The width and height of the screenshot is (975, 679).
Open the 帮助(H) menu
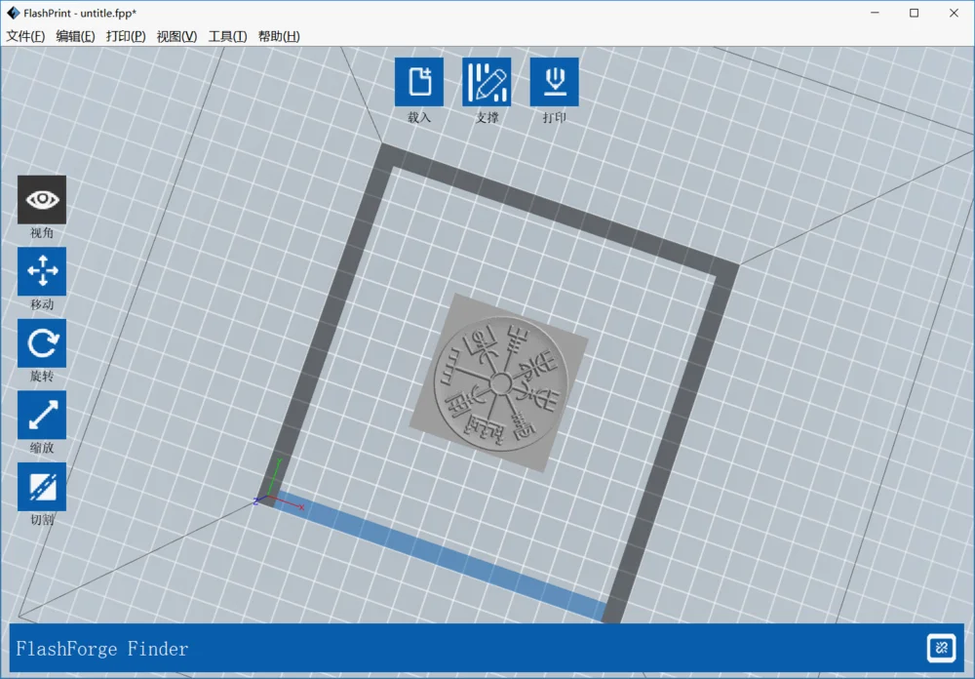pyautogui.click(x=279, y=36)
